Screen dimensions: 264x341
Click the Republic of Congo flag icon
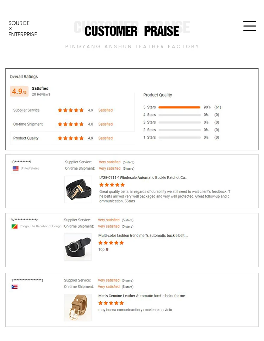pyautogui.click(x=14, y=226)
